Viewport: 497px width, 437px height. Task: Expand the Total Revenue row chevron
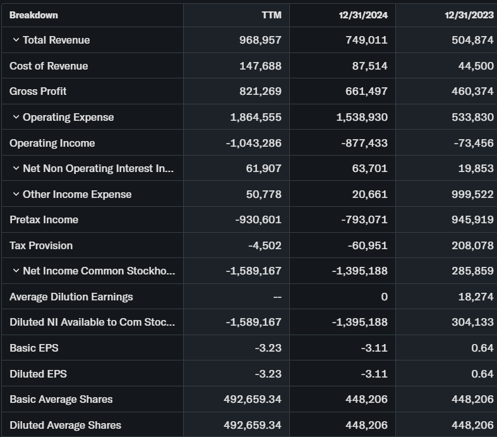pyautogui.click(x=16, y=40)
